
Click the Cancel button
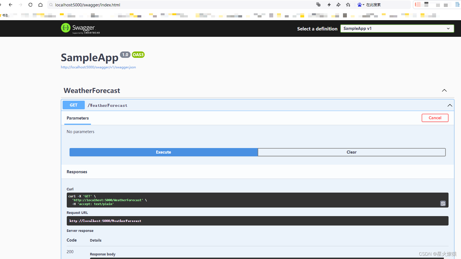[x=435, y=118]
